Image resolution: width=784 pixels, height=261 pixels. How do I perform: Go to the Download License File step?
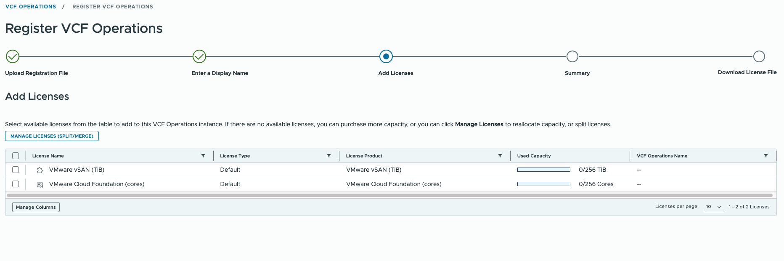(x=759, y=56)
